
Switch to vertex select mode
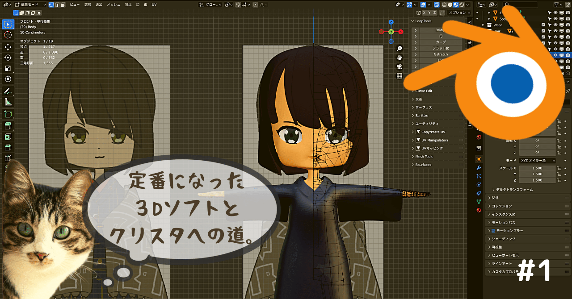[x=51, y=4]
